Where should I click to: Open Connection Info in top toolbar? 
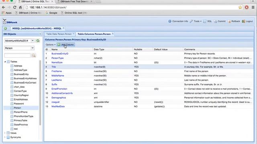pos(178,21)
